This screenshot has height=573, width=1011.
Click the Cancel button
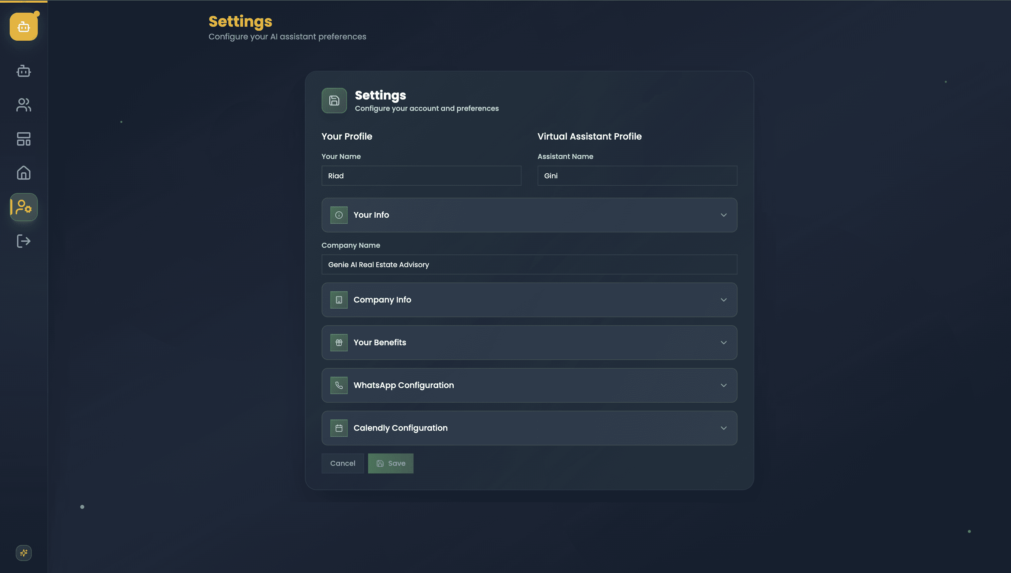342,463
